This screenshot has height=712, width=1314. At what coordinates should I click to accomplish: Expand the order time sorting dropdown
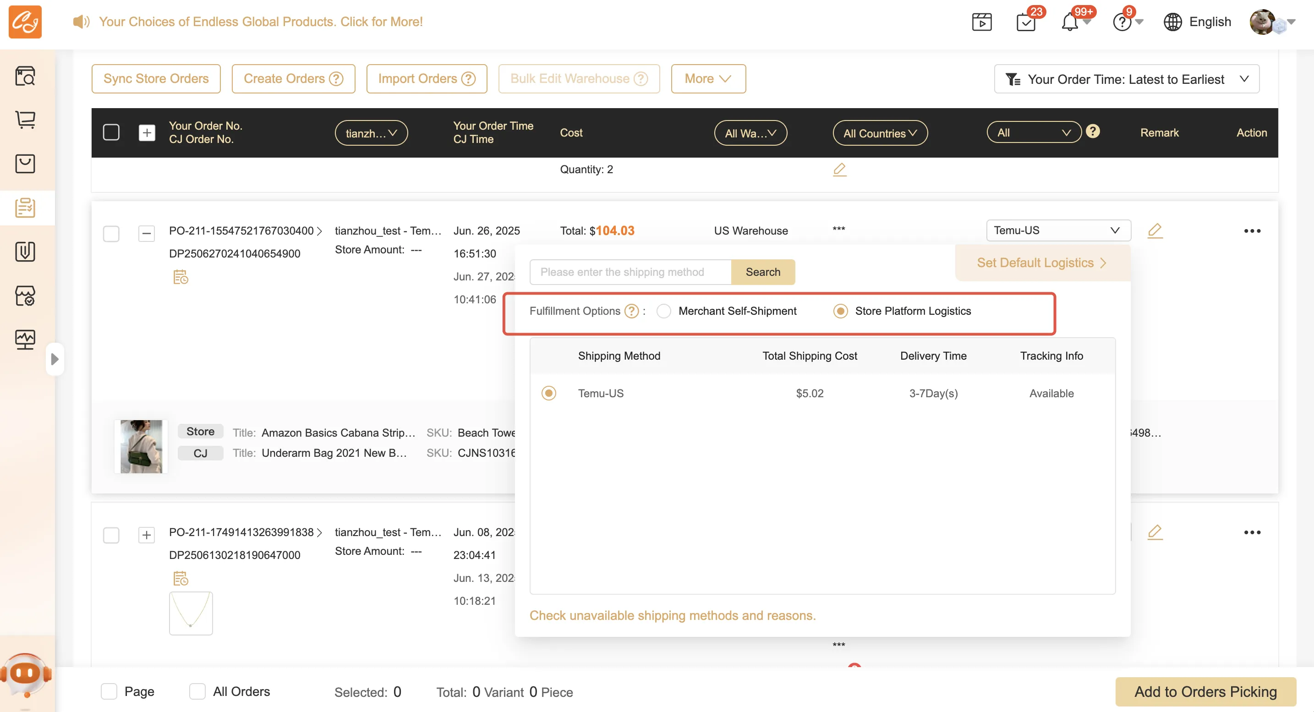pyautogui.click(x=1126, y=79)
